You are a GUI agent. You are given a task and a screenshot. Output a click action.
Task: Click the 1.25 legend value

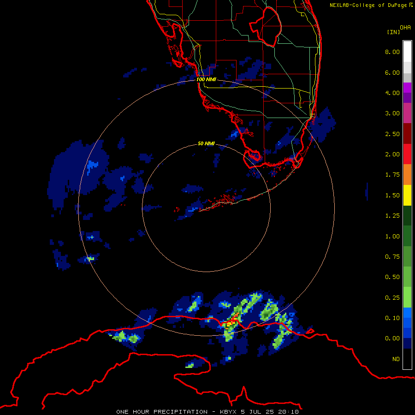tap(392, 216)
